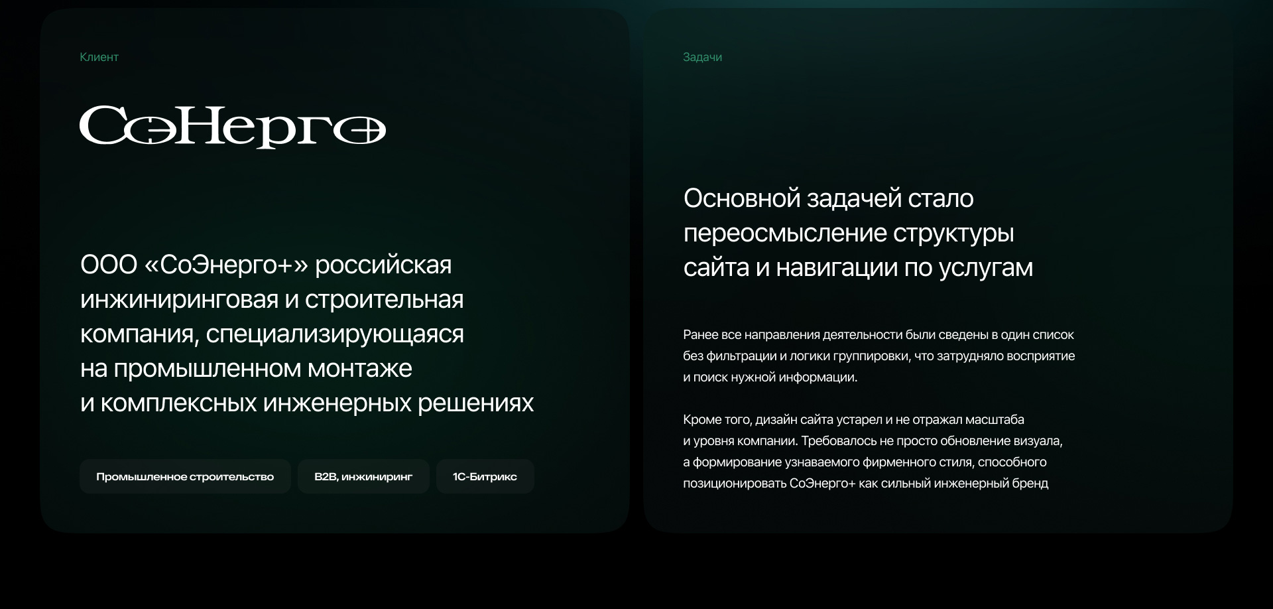
Task: Select the 1С-Битрикс tag
Action: coord(485,476)
